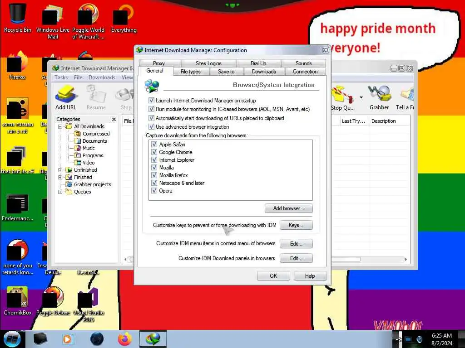This screenshot has height=348, width=465.
Task: Click Edit... for IDM Download panels
Action: 296,258
